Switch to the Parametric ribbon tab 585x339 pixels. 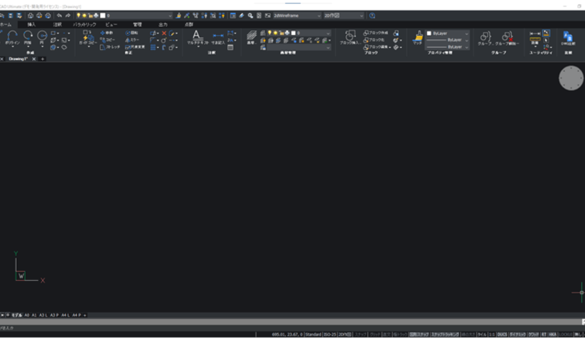click(x=84, y=25)
